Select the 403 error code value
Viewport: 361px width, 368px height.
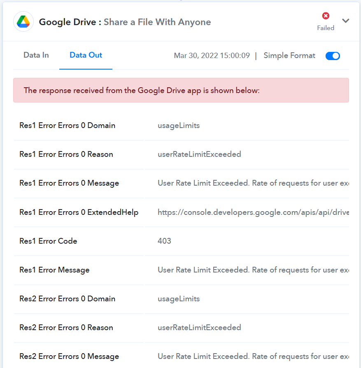coord(164,241)
